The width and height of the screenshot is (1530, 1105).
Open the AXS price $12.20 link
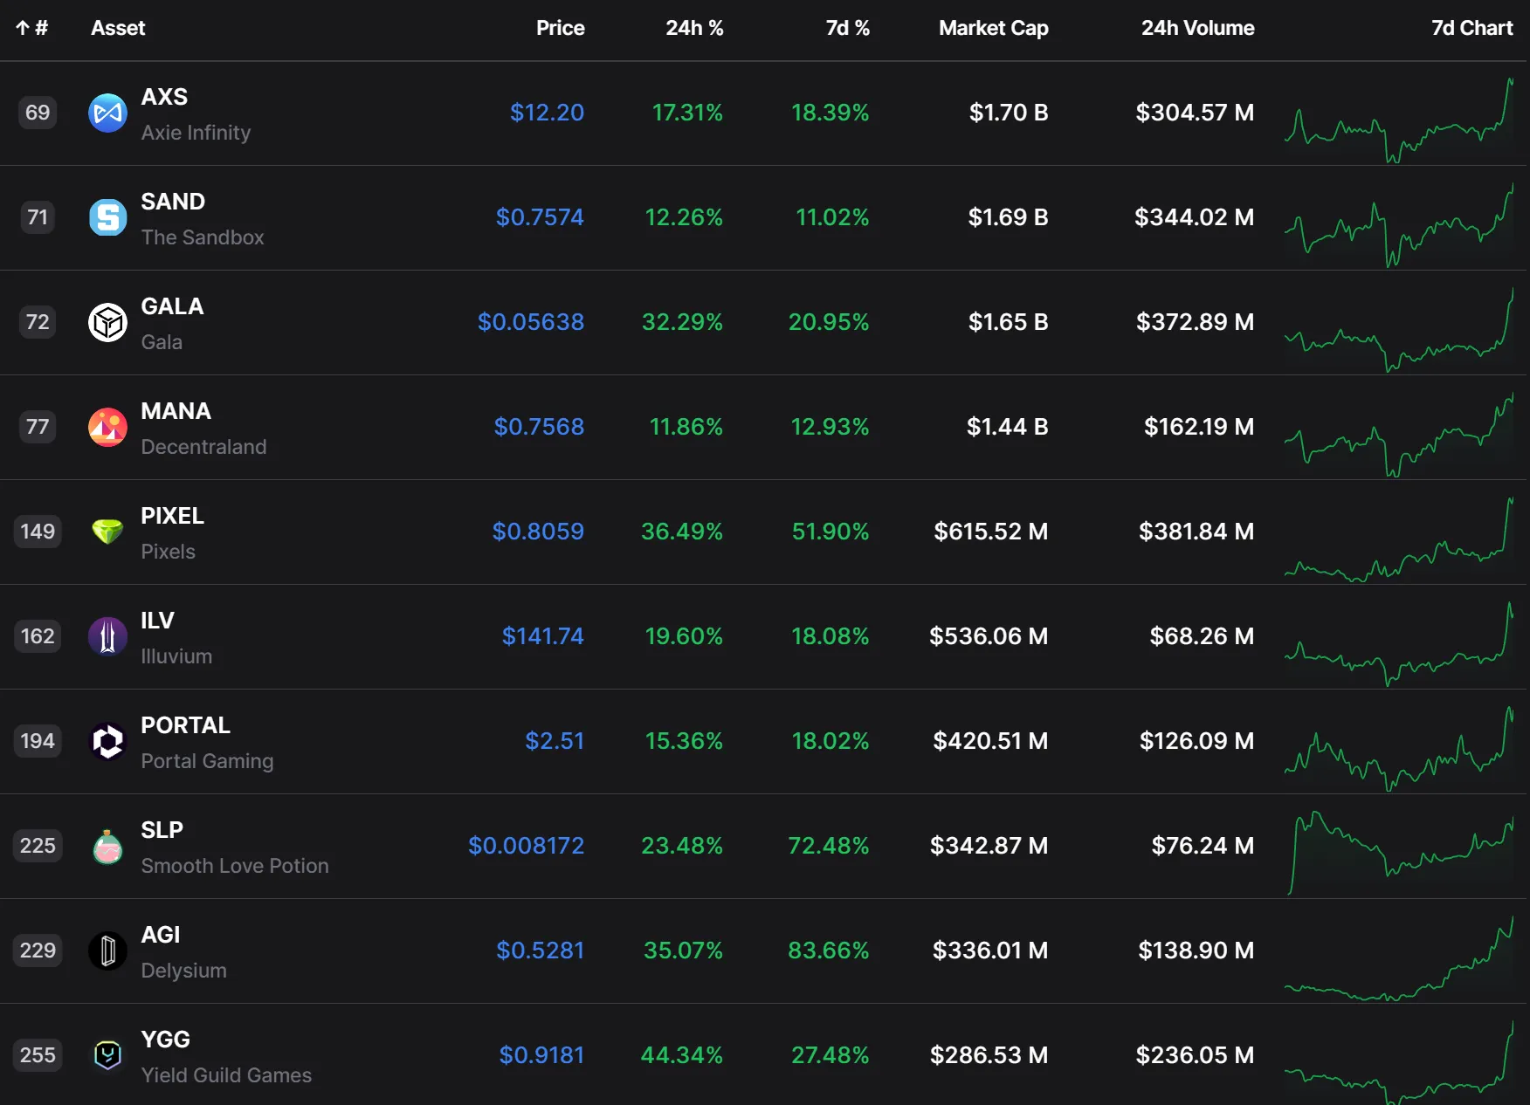[x=547, y=113]
